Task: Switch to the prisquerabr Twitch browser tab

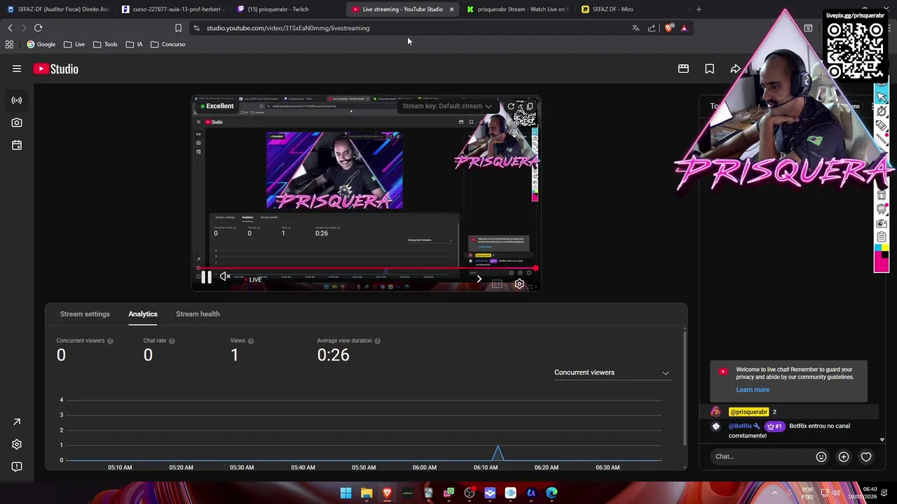Action: click(x=286, y=9)
